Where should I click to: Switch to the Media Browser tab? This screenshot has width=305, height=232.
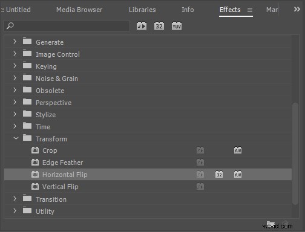[x=79, y=10]
